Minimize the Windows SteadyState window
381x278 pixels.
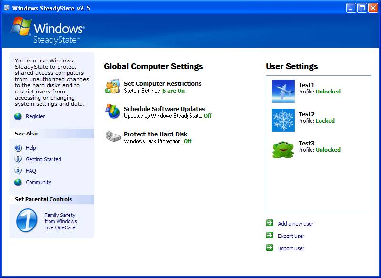[x=351, y=8]
